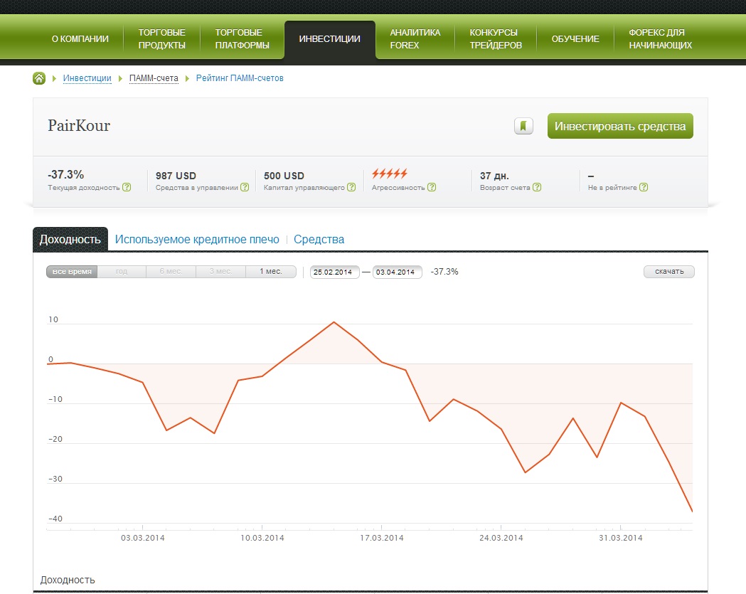Open the Конкурсы трейдеров menu
Screen dimensions: 746x594
(x=496, y=39)
